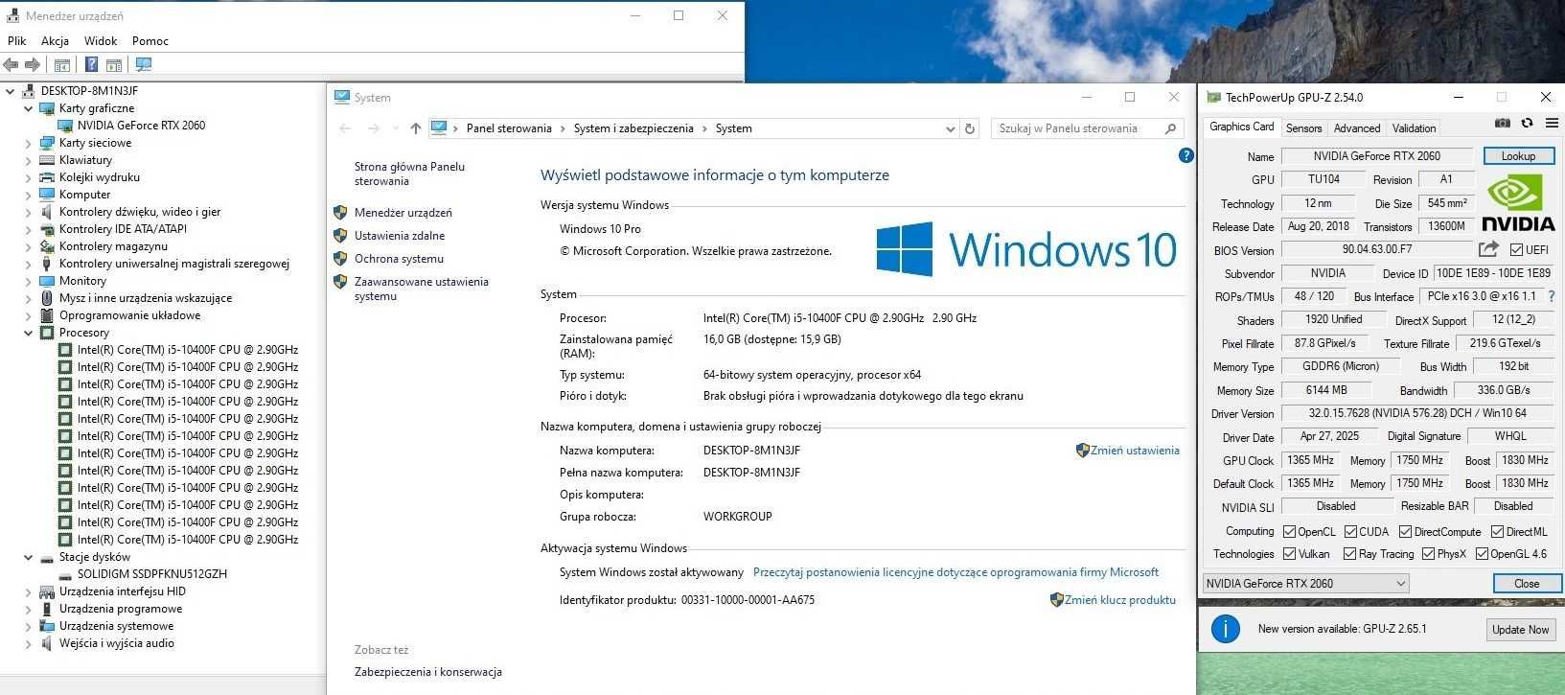Click Zmień klucz produktu link
Viewport: 1565px width, 695px height.
(1119, 600)
